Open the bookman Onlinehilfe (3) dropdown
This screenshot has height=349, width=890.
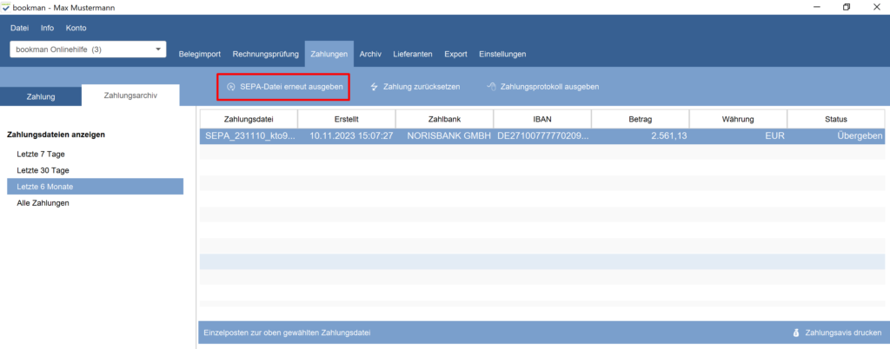tap(88, 49)
